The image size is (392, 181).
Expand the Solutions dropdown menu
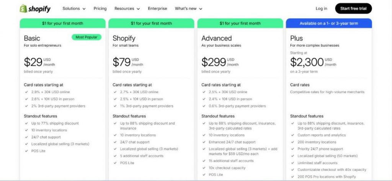tap(74, 8)
